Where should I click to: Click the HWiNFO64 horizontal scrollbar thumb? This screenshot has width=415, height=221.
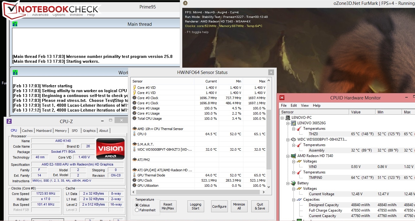click(x=198, y=192)
